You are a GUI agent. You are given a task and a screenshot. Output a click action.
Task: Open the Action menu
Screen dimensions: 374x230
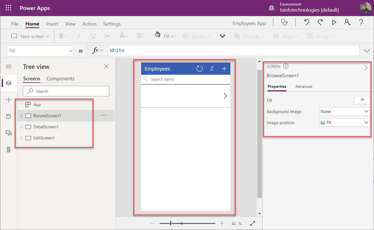click(89, 24)
